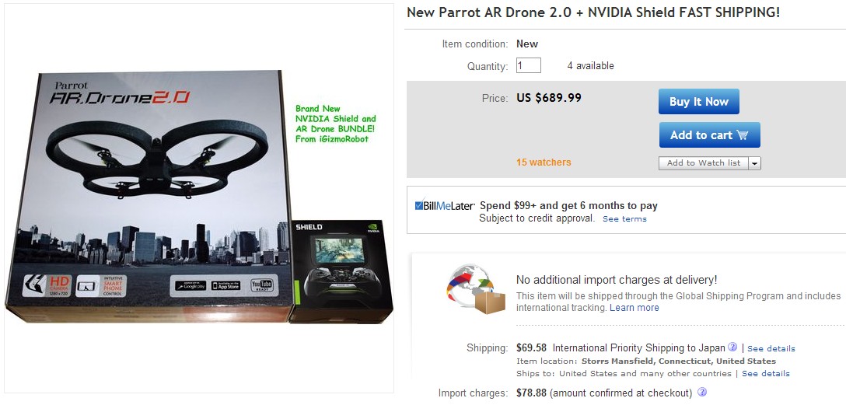Open See details link beside Ships to
The image size is (846, 405).
766,374
